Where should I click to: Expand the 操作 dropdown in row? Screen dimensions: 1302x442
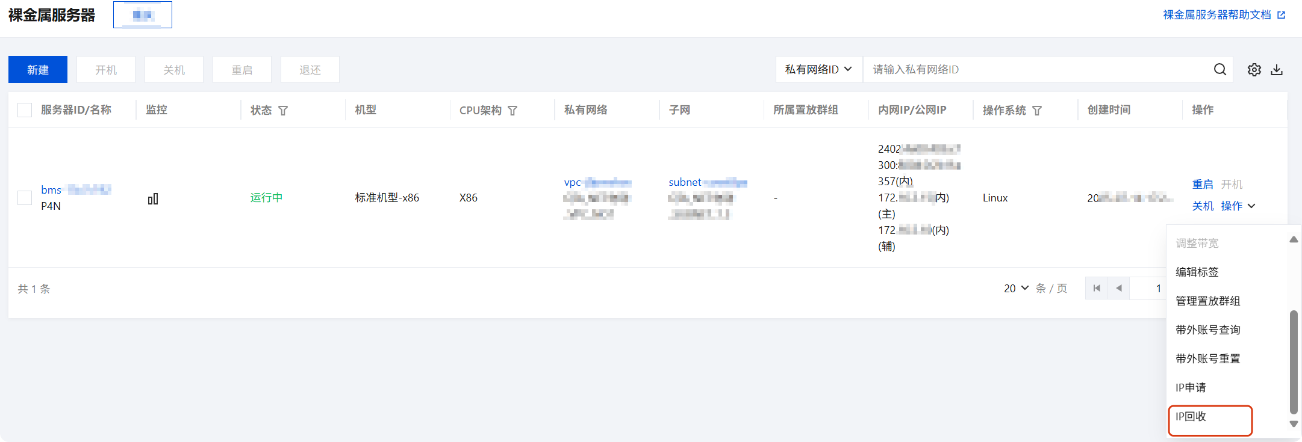coord(1238,206)
